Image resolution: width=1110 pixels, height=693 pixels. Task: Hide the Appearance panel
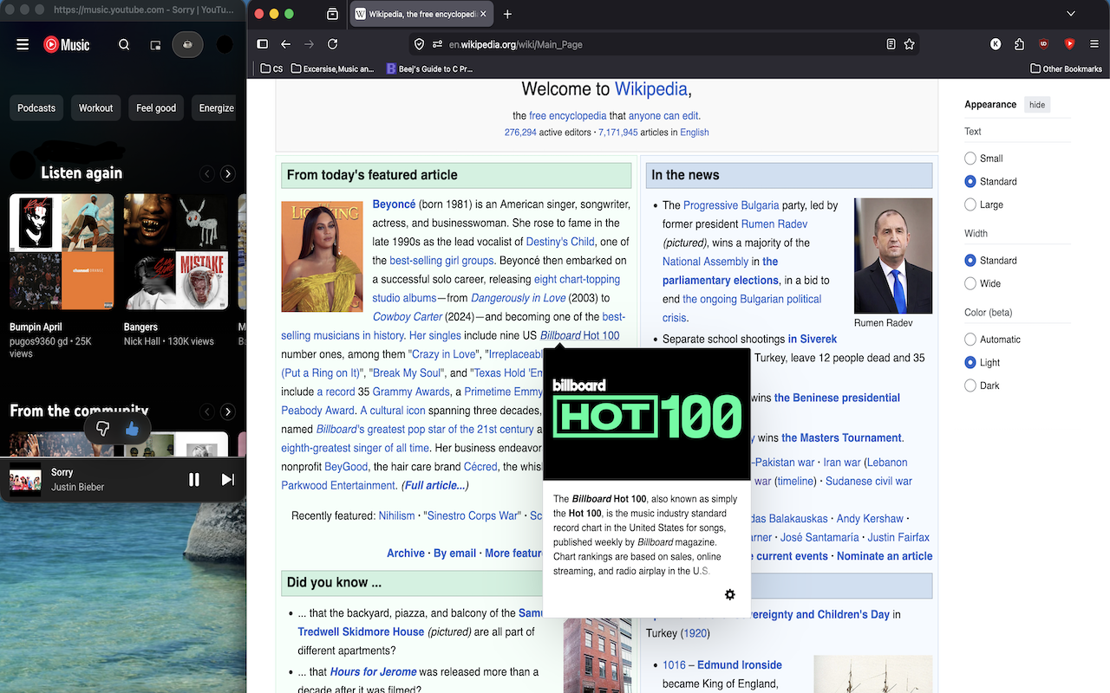coord(1037,105)
